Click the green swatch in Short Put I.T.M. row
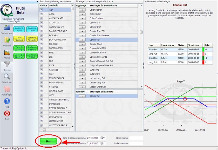The width and height of the screenshot is (218, 150). coord(203,58)
